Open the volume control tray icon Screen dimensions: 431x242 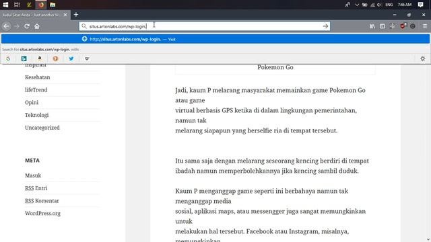(380, 5)
